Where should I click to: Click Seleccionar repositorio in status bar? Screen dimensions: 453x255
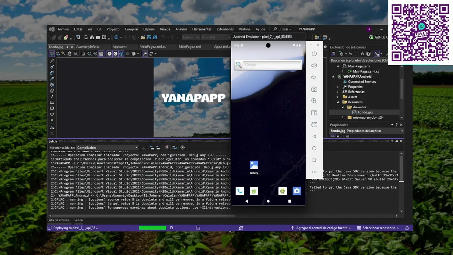pos(378,228)
